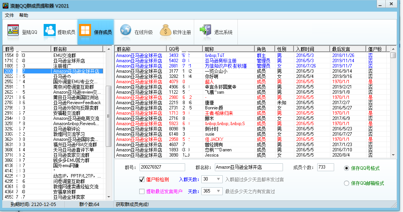
Task: Click the 保存成员 save members icon
Action: click(85, 32)
